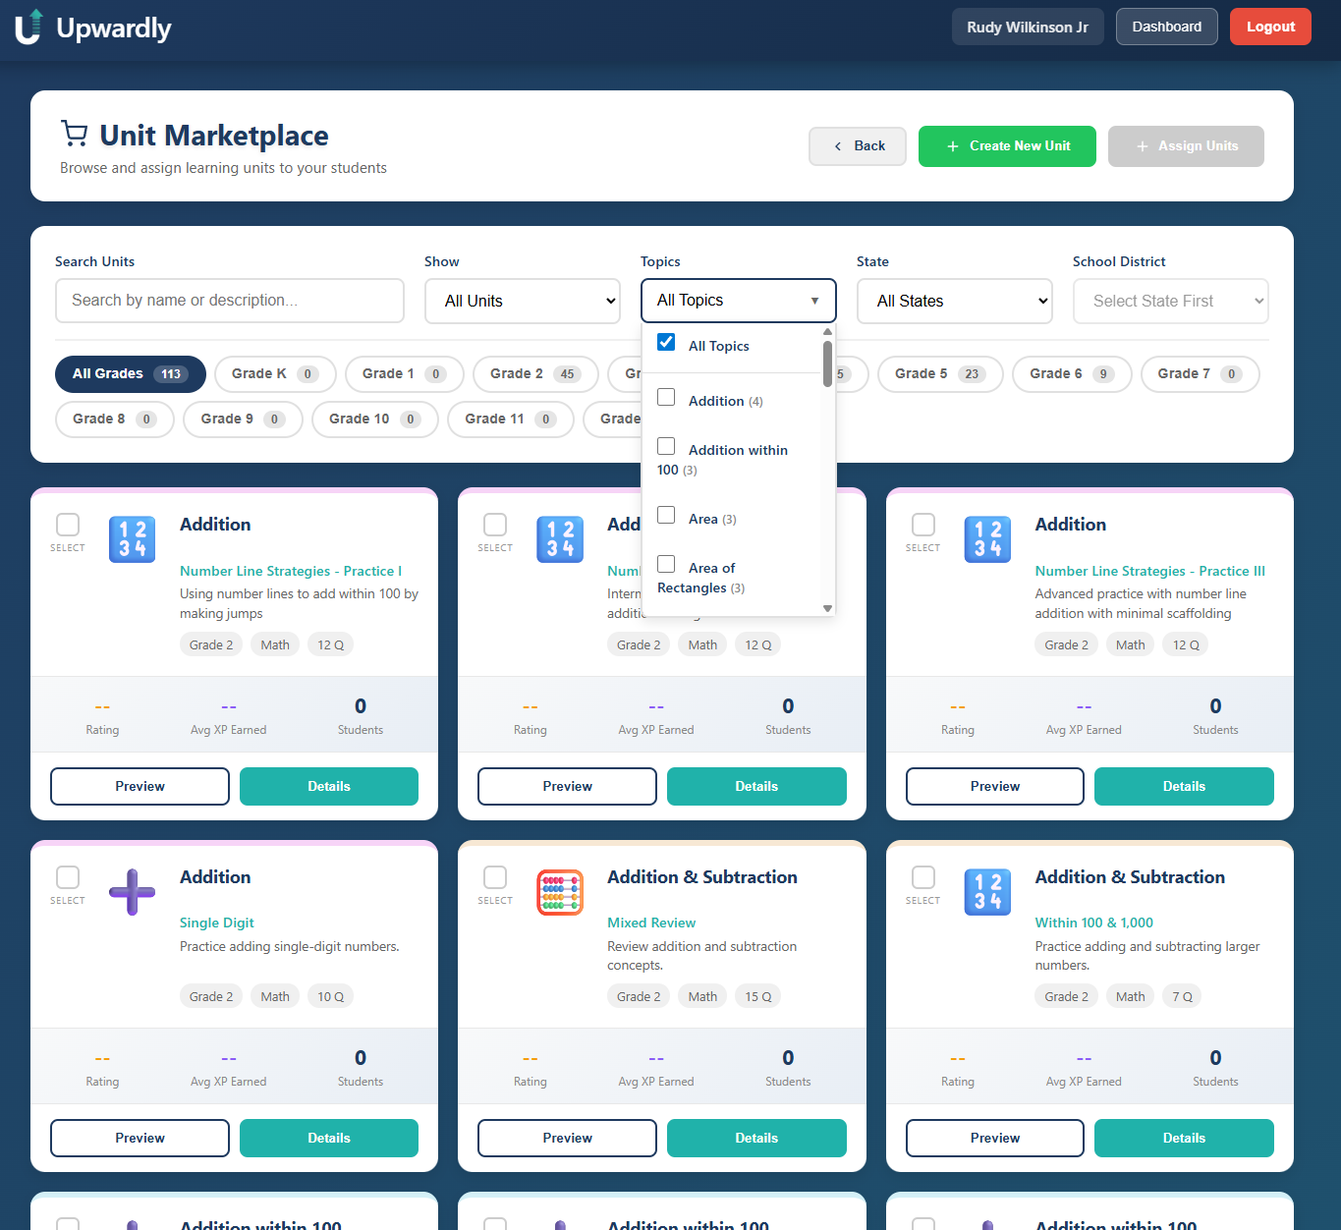
Task: Preview the Single Digit Addition unit
Action: click(x=139, y=1138)
